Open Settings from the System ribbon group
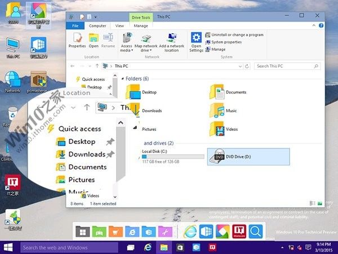 (x=196, y=41)
